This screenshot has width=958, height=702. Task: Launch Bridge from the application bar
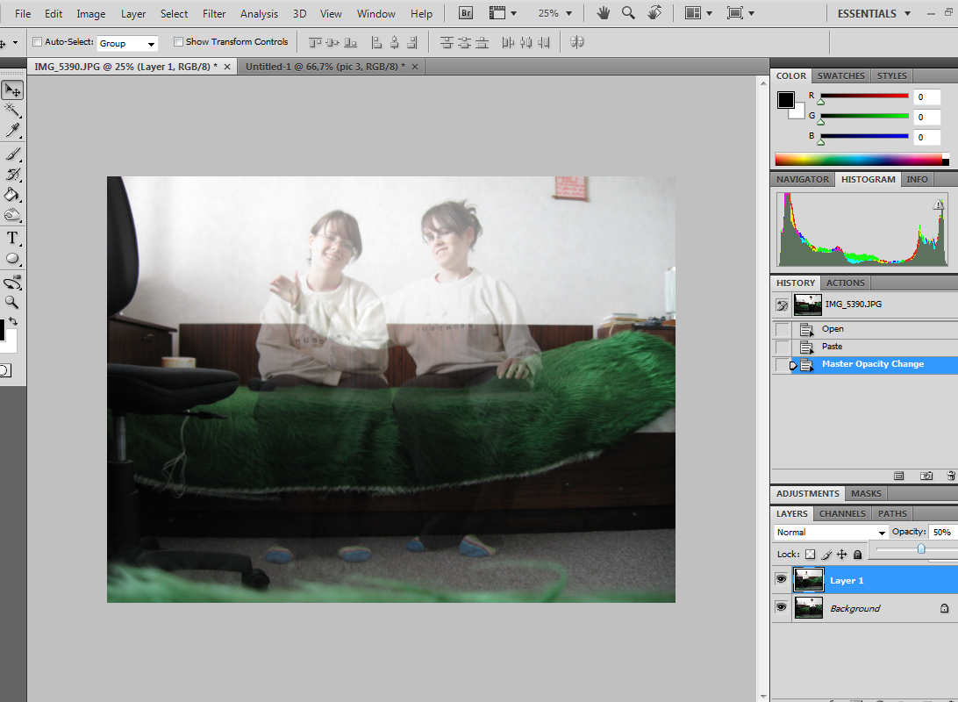pyautogui.click(x=466, y=13)
